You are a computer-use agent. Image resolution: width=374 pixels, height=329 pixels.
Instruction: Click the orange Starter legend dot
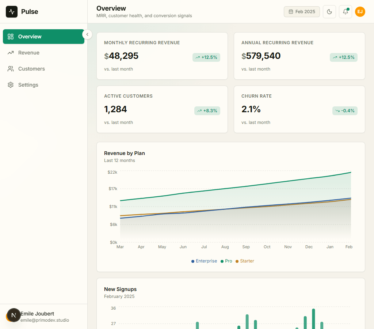click(237, 261)
